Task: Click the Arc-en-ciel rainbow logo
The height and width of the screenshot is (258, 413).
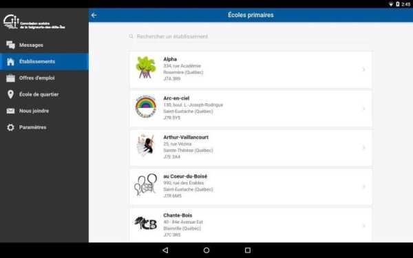Action: pyautogui.click(x=146, y=107)
